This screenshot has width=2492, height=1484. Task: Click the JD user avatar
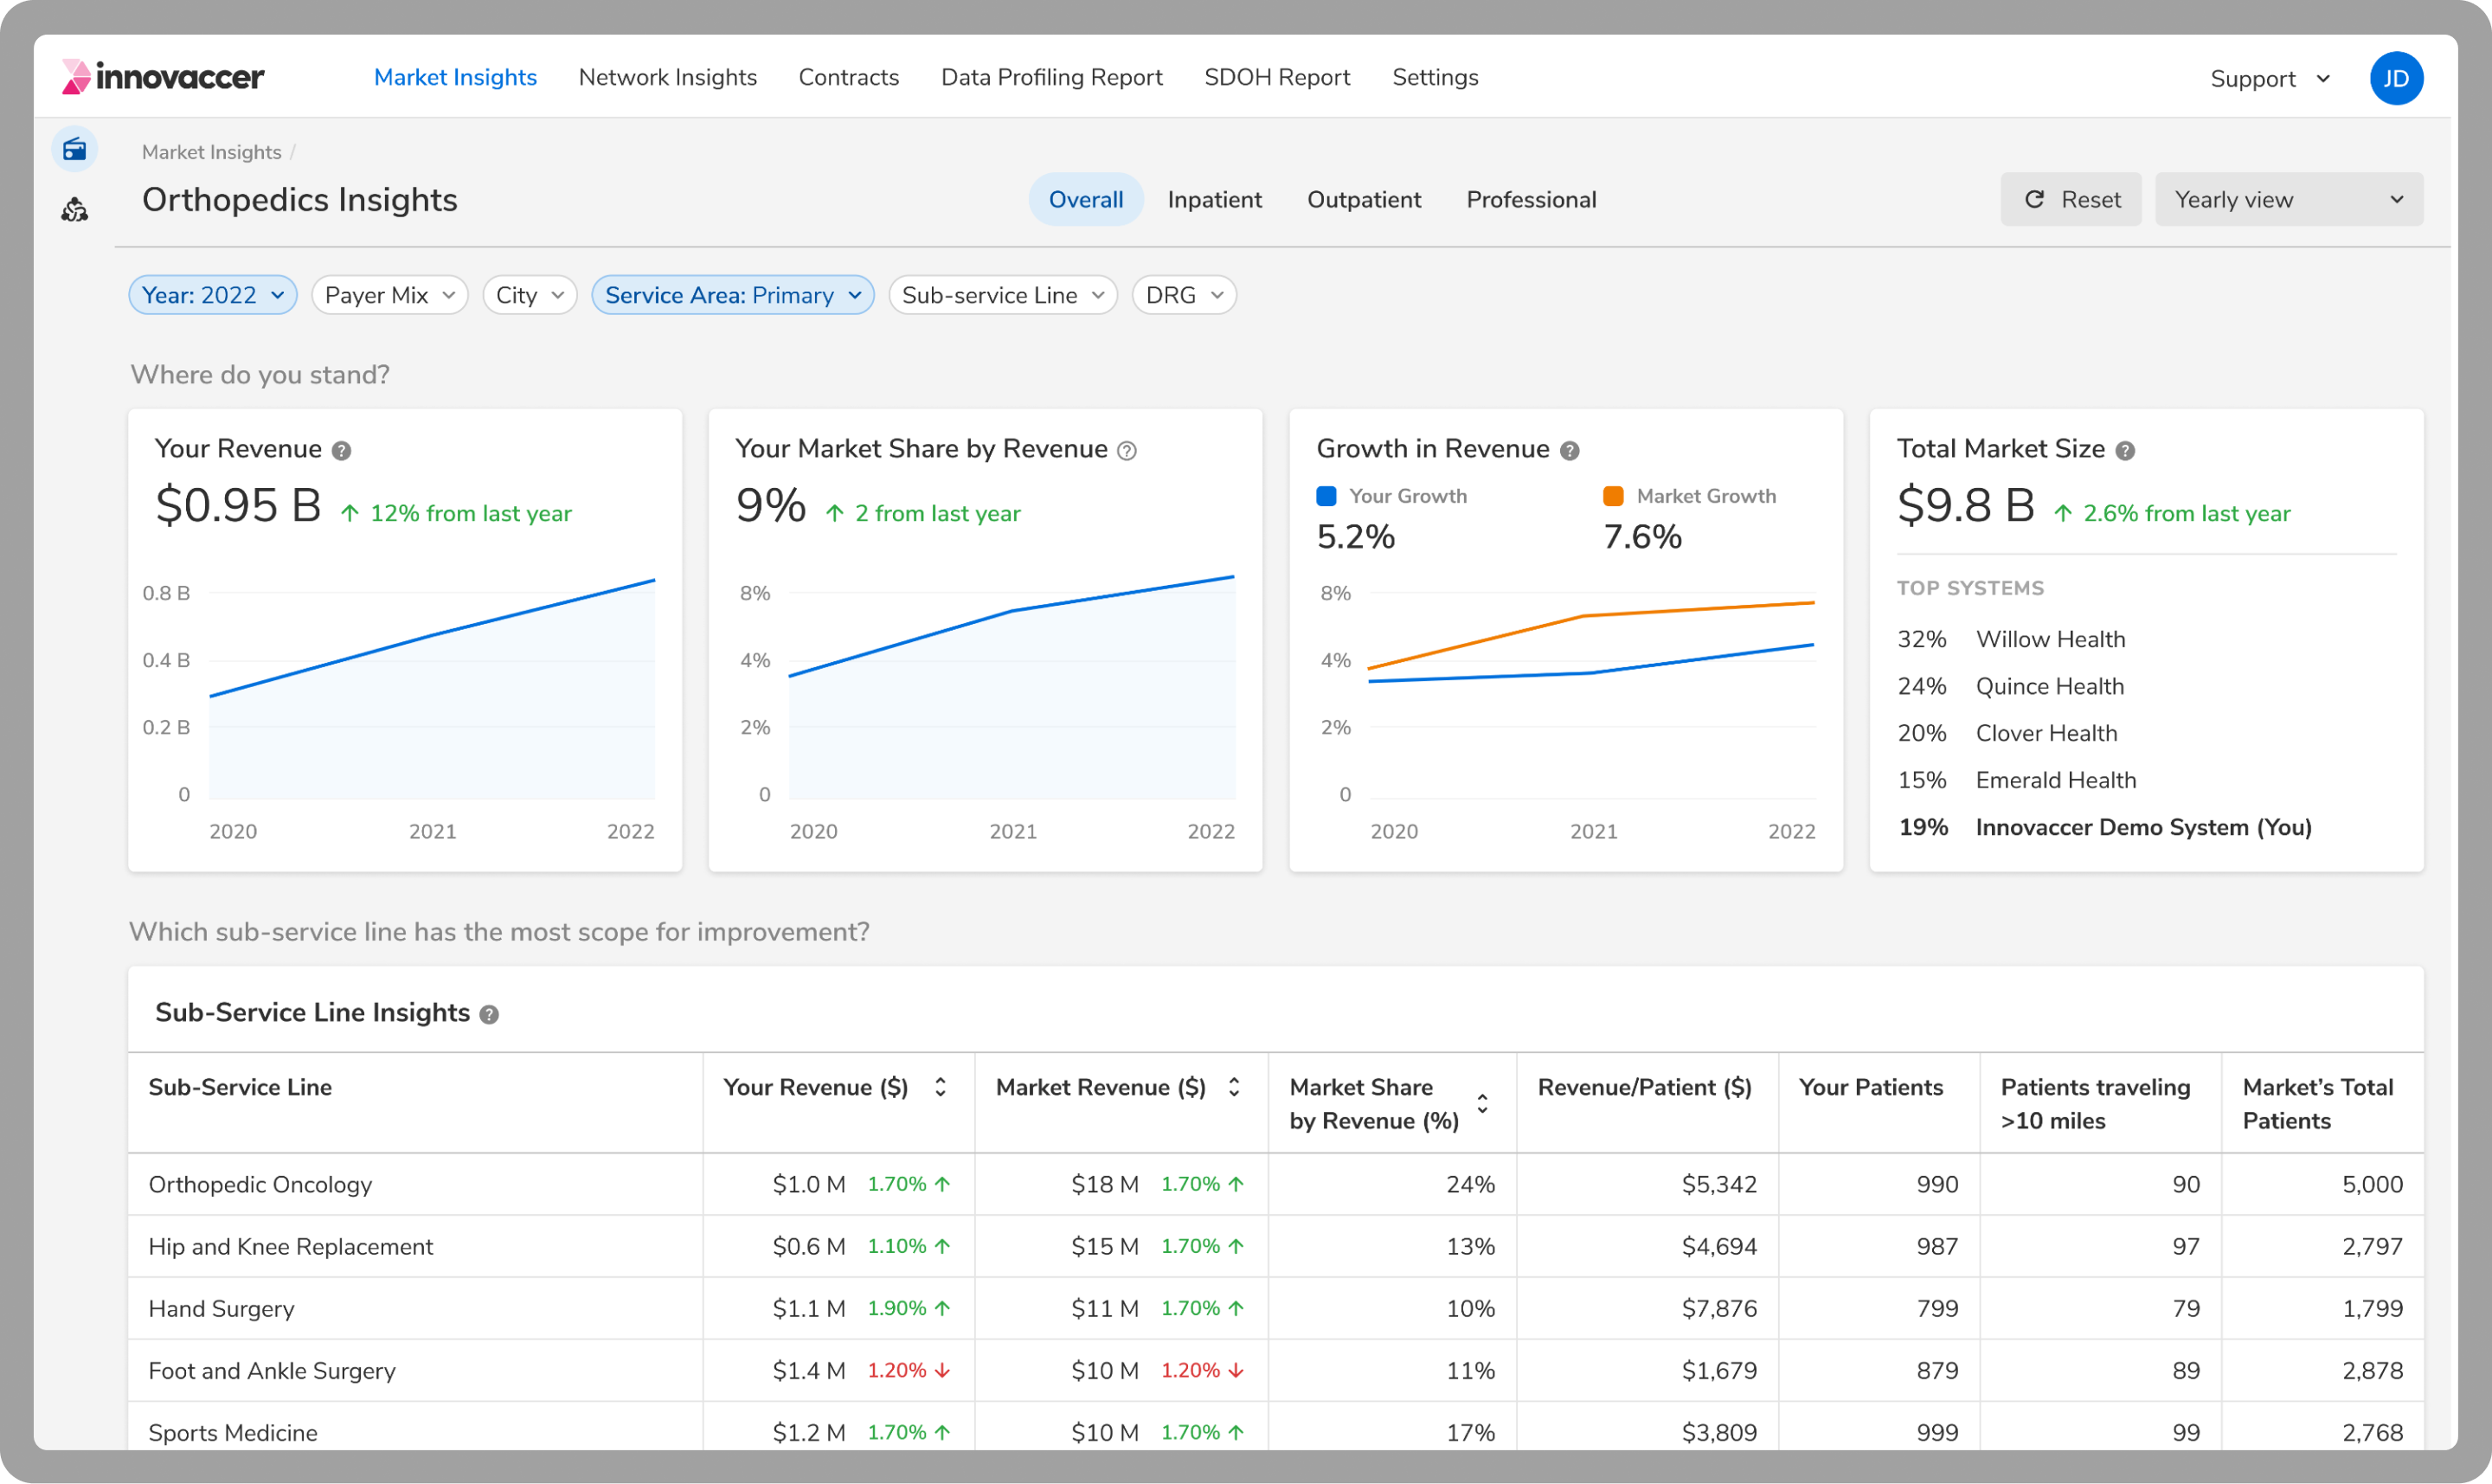pos(2395,78)
